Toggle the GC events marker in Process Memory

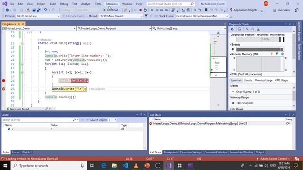(272, 54)
